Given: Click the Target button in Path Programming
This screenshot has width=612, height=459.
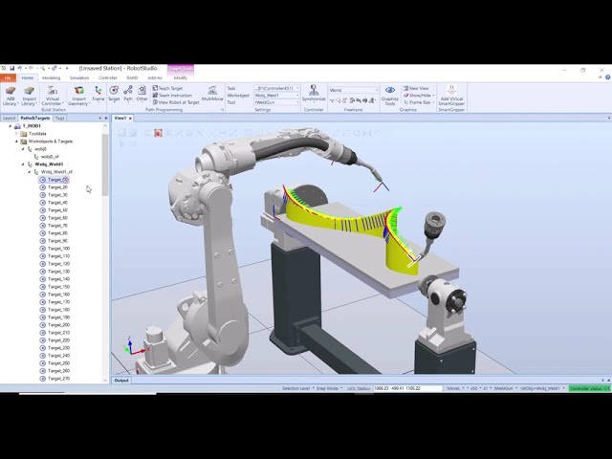Looking at the screenshot, I should point(114,94).
